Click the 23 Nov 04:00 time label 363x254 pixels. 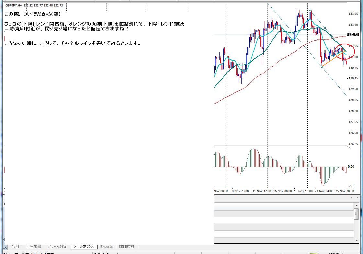click(324, 191)
